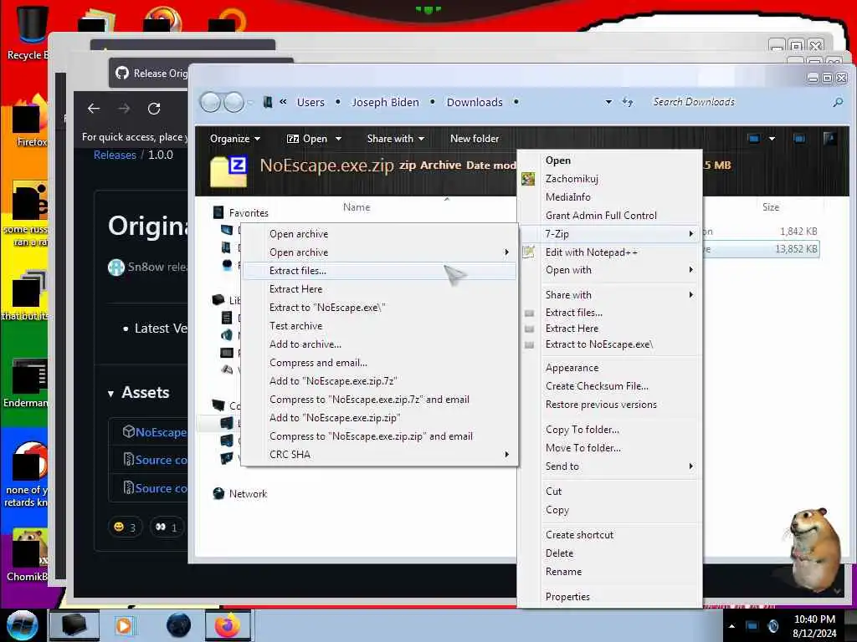
Task: Click browser back arrow in Firefox window
Action: click(x=94, y=109)
